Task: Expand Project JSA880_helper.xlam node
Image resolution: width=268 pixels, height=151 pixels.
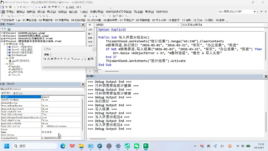Action: click(x=2, y=33)
